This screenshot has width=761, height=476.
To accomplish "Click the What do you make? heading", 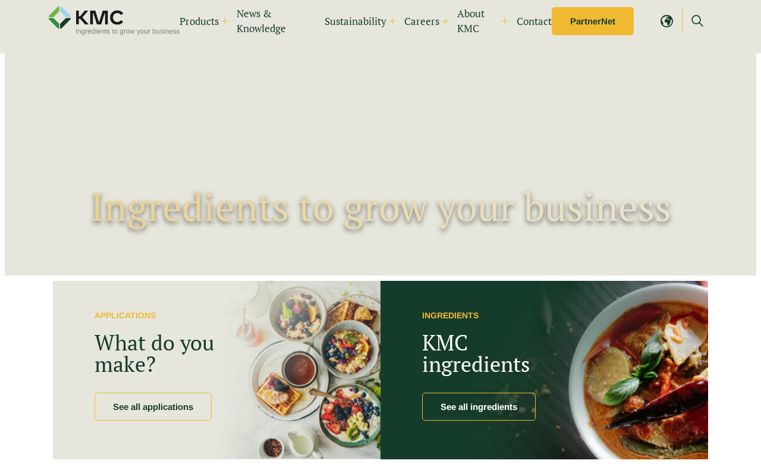I will click(x=155, y=353).
